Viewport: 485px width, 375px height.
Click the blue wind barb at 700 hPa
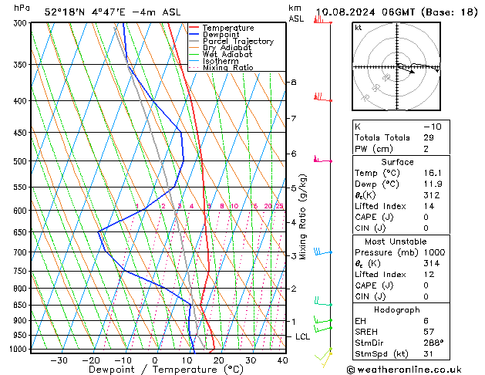[x=322, y=252]
